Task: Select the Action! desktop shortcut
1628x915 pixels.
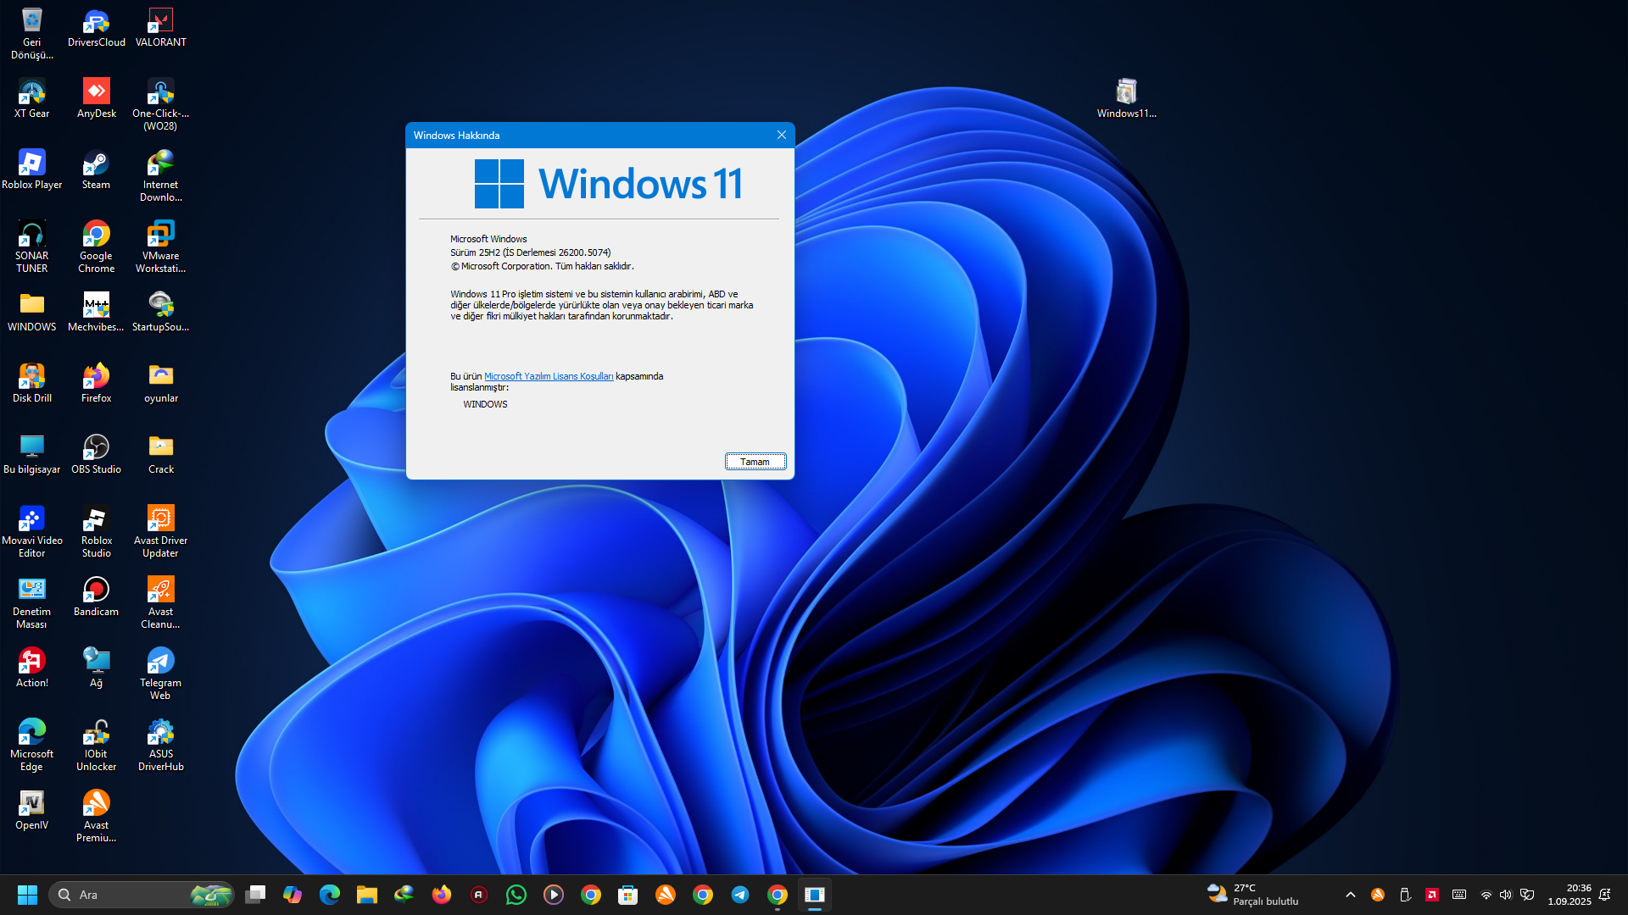Action: coord(32,668)
